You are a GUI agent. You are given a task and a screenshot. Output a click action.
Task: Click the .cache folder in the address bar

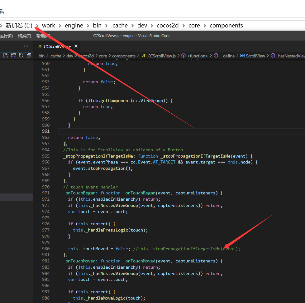[x=119, y=26]
